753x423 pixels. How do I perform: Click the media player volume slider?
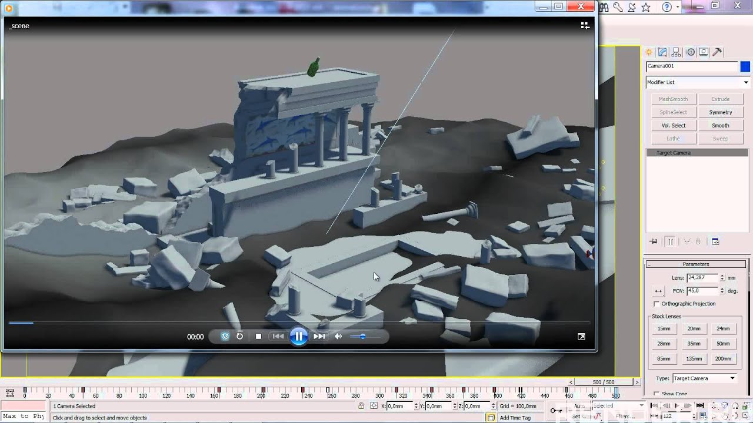(x=365, y=337)
